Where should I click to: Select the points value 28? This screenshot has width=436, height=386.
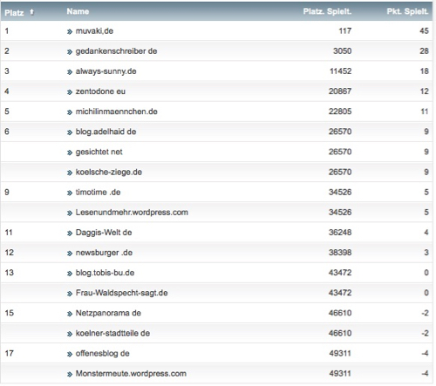[425, 51]
